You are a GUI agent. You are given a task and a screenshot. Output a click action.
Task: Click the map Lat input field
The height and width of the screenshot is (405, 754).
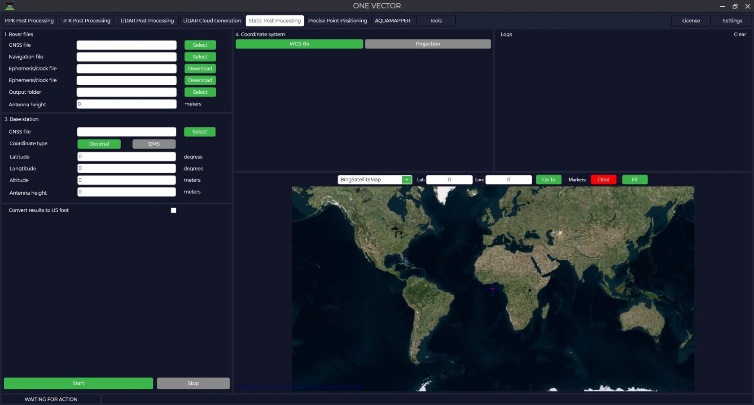tap(449, 179)
